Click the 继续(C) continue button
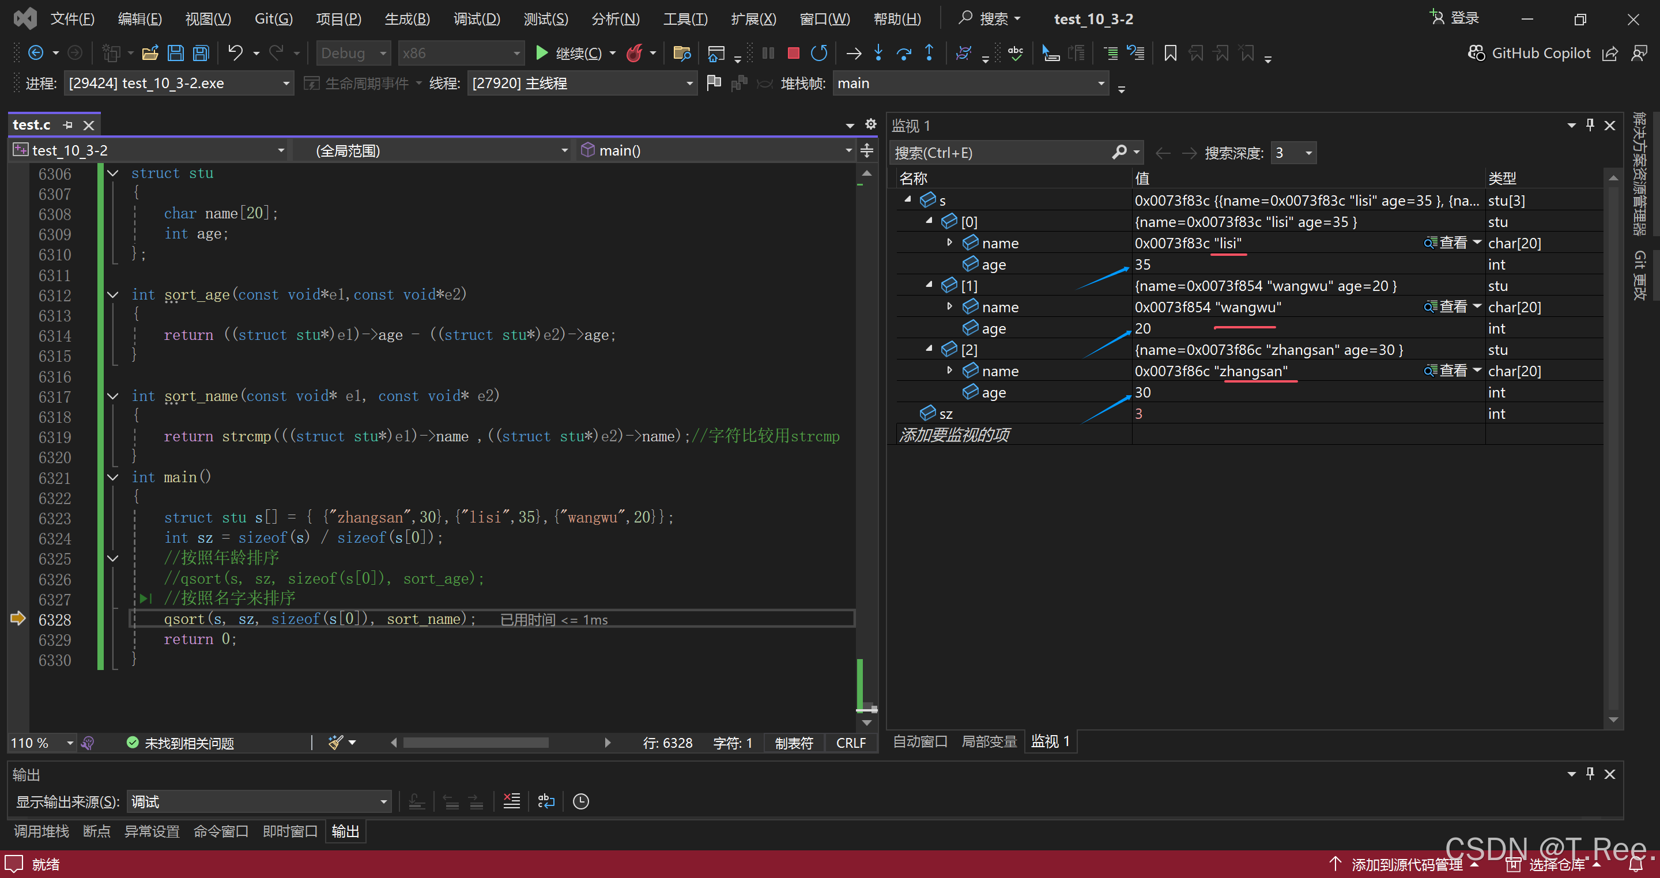This screenshot has height=878, width=1660. (x=570, y=54)
